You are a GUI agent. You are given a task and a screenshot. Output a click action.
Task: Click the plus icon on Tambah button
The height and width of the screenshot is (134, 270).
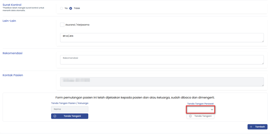click(x=251, y=127)
